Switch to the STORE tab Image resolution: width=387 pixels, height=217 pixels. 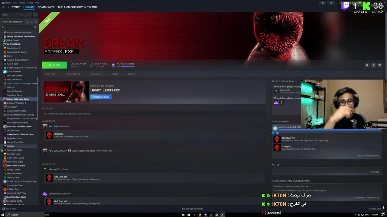pos(16,7)
